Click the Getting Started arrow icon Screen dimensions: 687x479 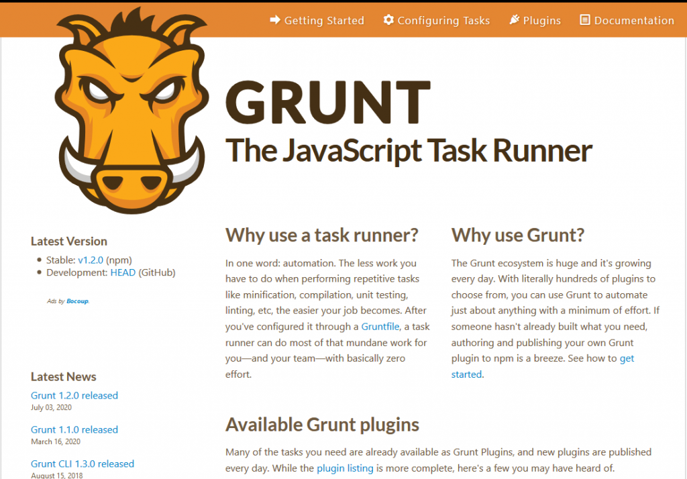pos(274,19)
